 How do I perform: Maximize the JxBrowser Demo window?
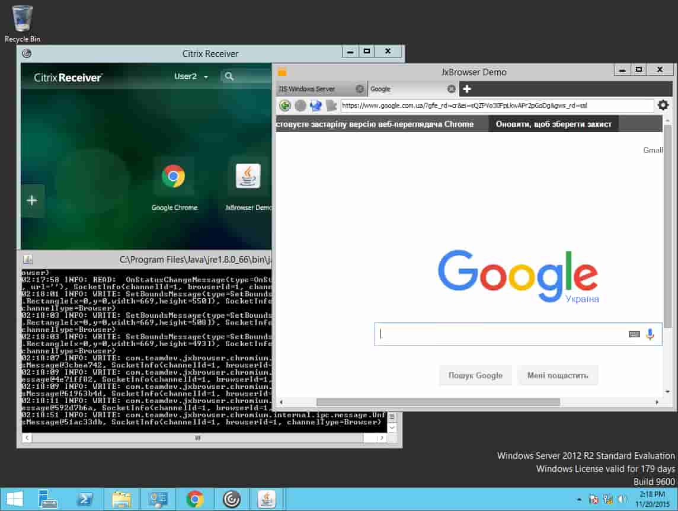point(639,70)
